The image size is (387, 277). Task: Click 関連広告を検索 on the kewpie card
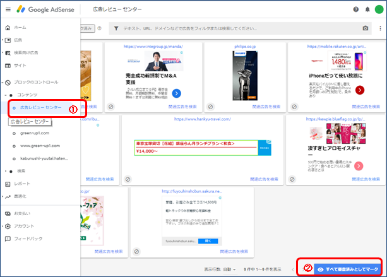click(366, 179)
